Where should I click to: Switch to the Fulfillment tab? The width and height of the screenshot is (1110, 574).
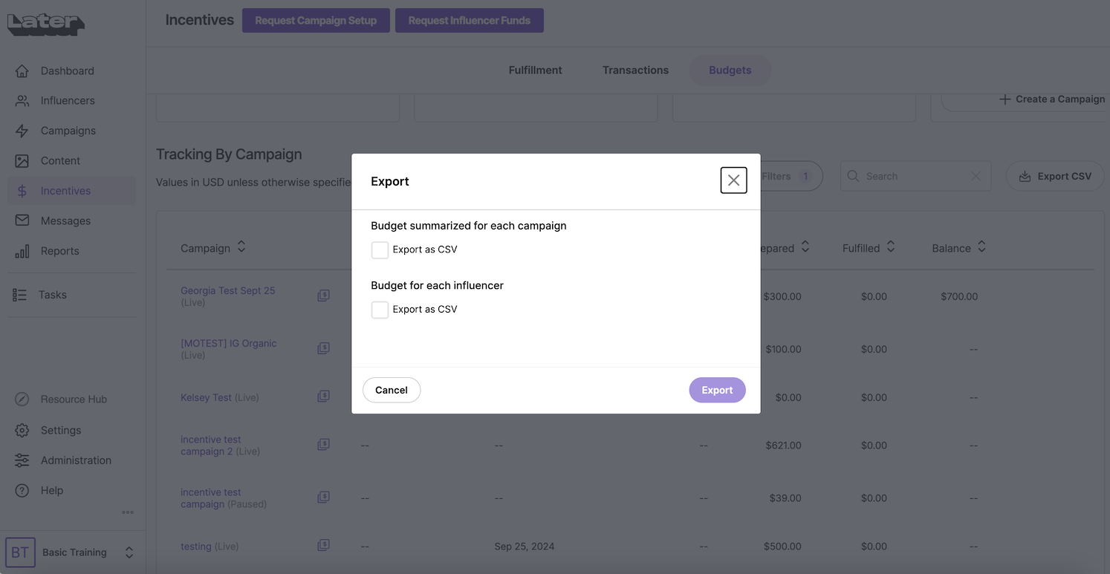535,71
